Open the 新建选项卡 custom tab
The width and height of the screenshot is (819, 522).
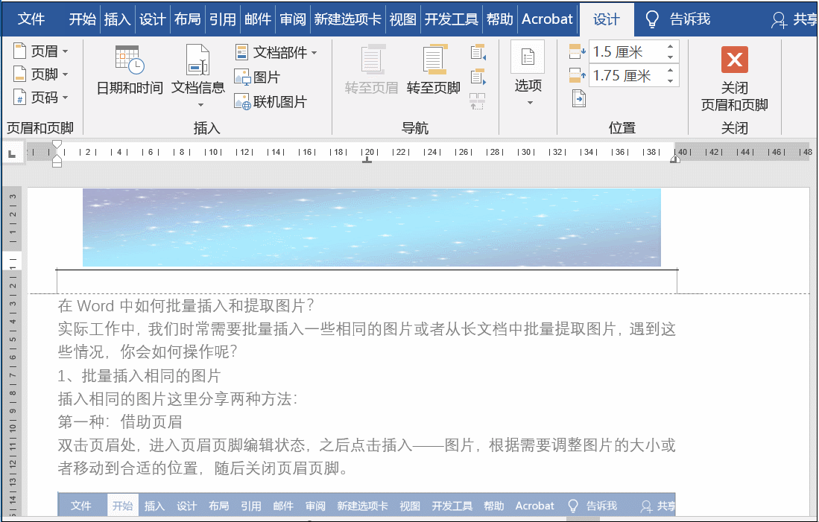click(348, 19)
